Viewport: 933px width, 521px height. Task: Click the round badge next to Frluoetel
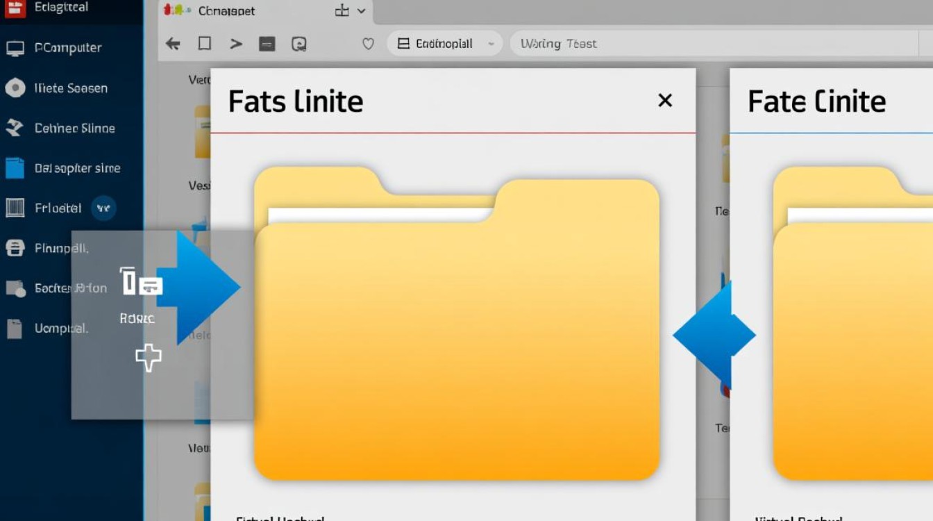[x=103, y=208]
